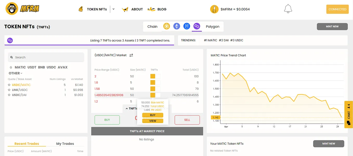
Task: Click TNFTs AT MARKET PRICE header bar
Action: pos(147,131)
